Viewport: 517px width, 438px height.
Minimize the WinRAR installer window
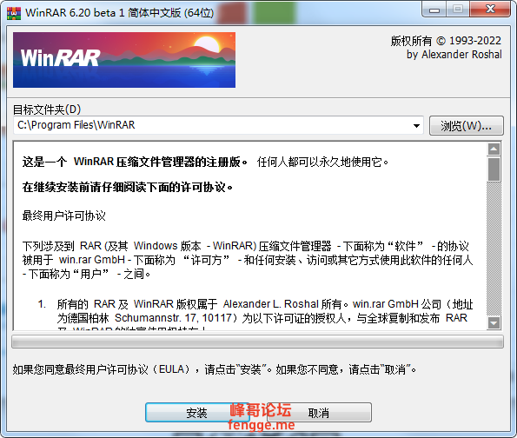coord(434,10)
